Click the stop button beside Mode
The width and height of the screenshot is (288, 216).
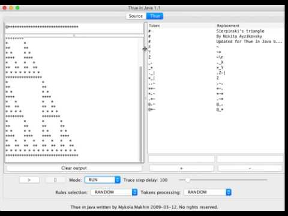[55, 180]
